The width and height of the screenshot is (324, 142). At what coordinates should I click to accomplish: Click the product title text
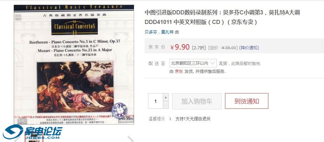tap(222, 17)
